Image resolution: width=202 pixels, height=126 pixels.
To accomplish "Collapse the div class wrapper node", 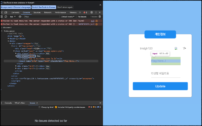I will click(10, 43).
